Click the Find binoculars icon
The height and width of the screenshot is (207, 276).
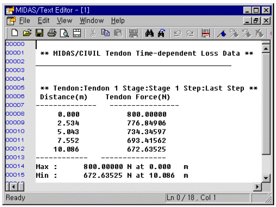coord(149,33)
